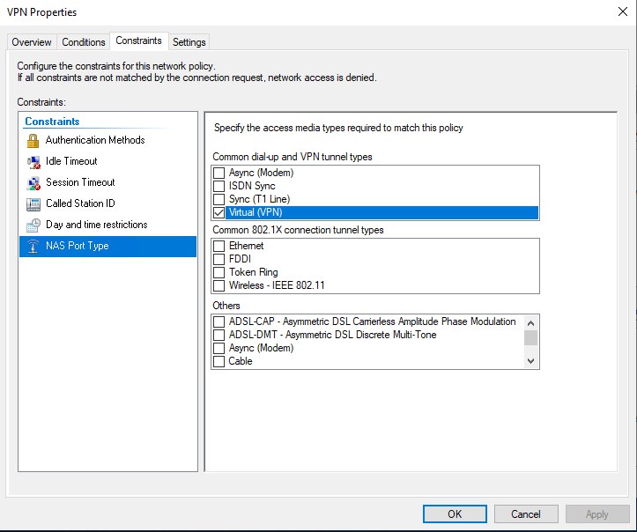Switch to the Conditions tab
This screenshot has height=532, width=637.
(84, 42)
